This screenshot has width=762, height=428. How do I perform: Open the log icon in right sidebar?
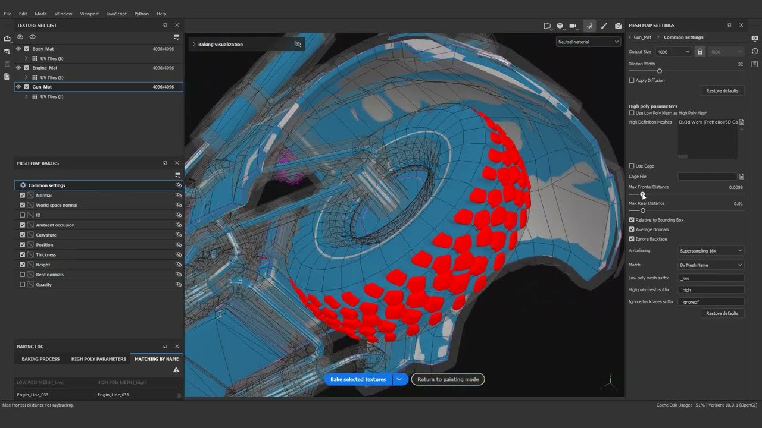(x=755, y=64)
